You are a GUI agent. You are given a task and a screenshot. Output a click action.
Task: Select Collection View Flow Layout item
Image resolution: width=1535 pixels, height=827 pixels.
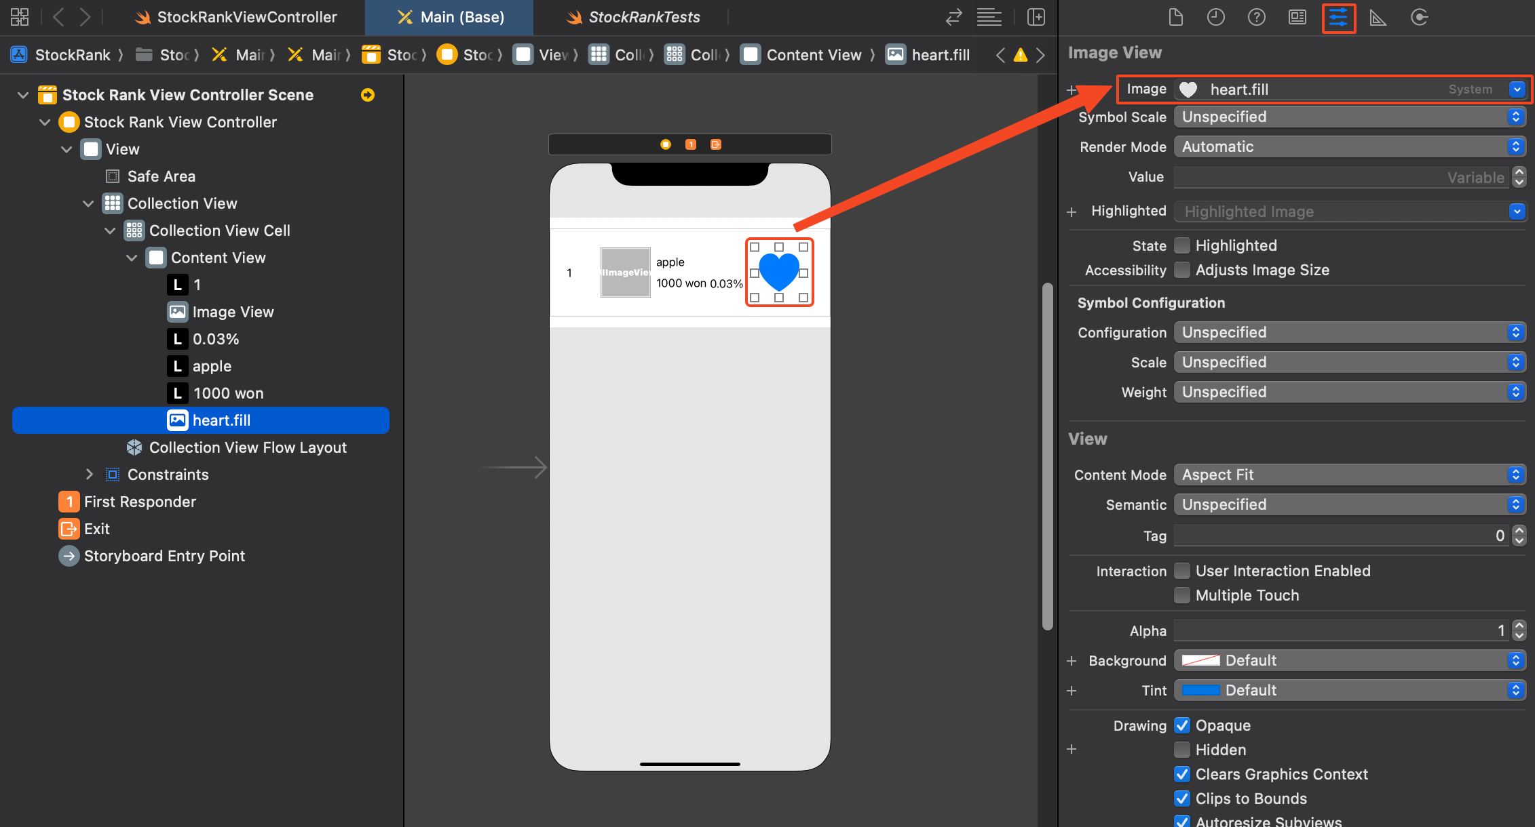(248, 447)
